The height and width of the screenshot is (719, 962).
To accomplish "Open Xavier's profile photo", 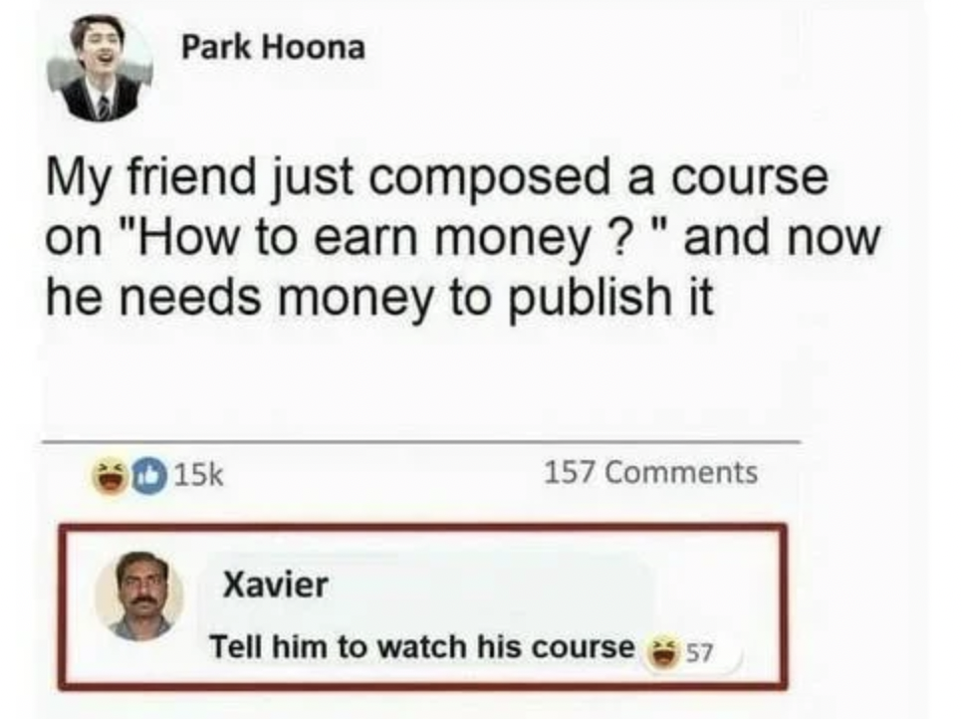I will [139, 597].
